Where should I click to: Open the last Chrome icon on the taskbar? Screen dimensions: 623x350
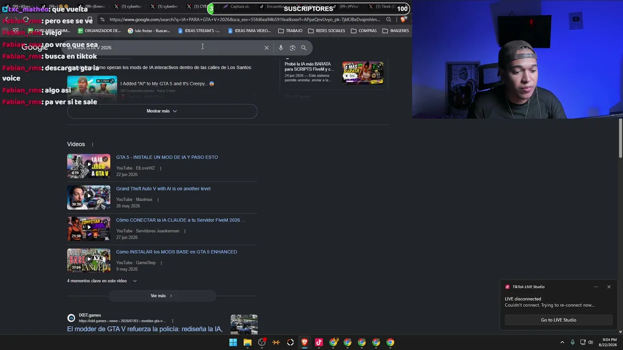point(390,342)
